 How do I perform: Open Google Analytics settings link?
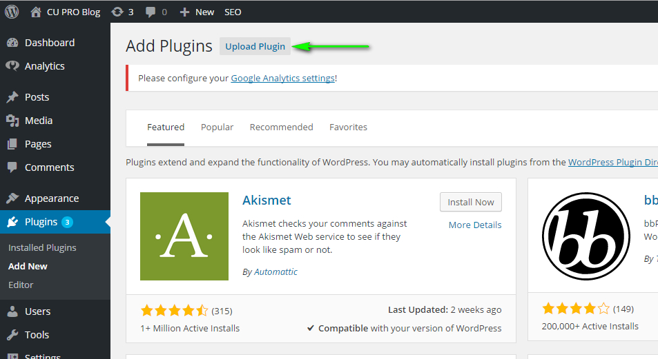point(283,79)
